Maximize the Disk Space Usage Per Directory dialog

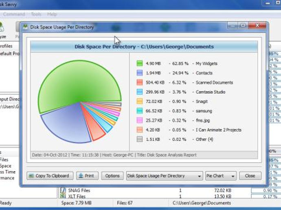(x=243, y=26)
